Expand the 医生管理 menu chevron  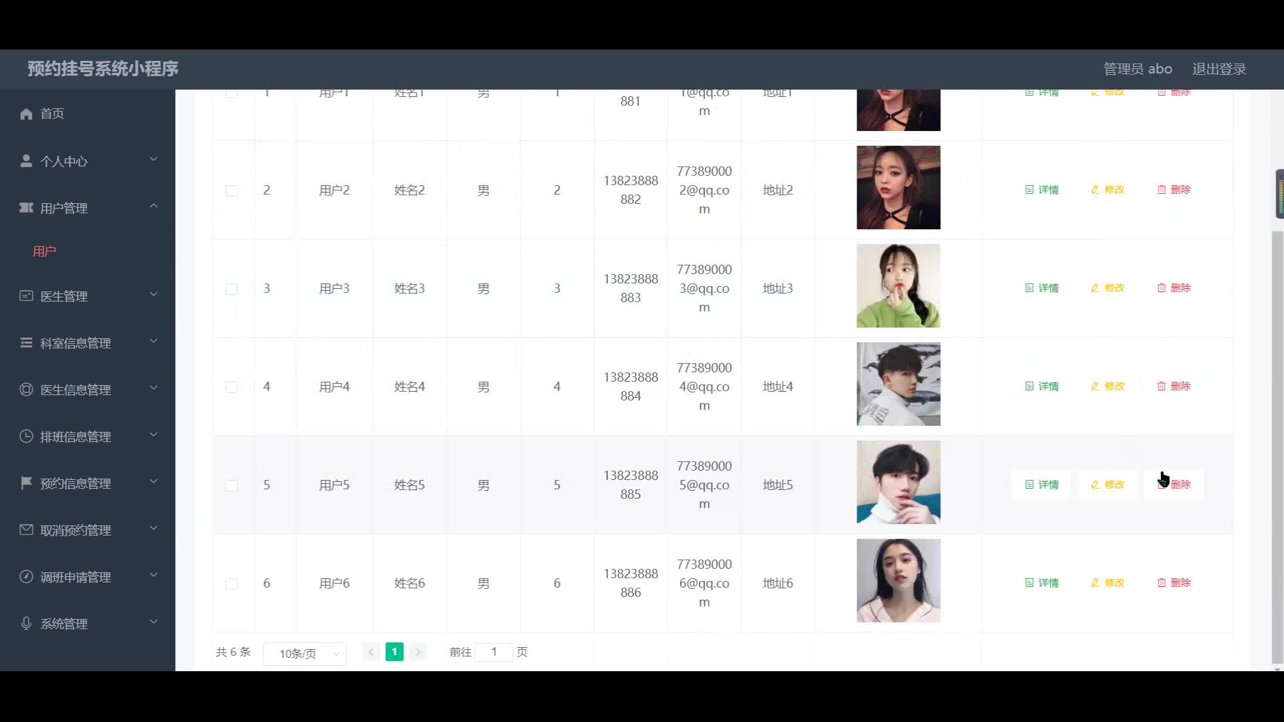tap(153, 294)
